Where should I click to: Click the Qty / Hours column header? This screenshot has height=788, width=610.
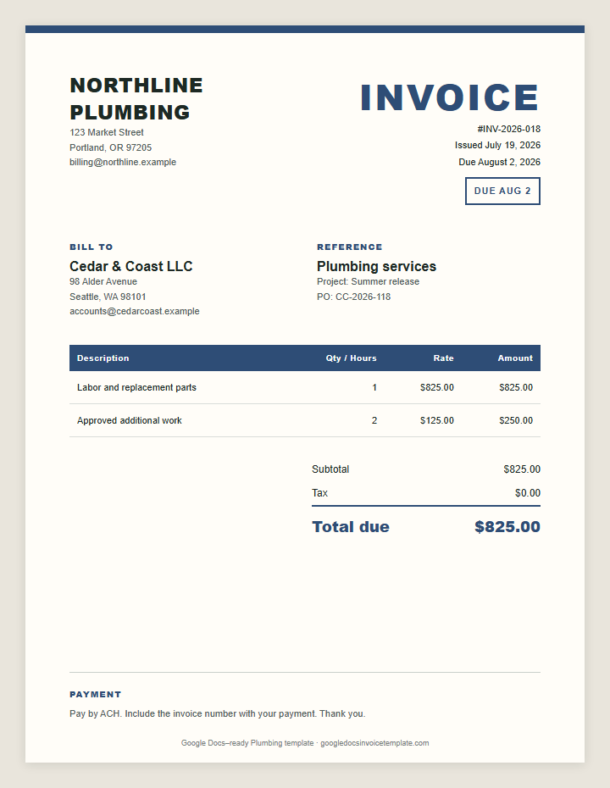click(352, 358)
